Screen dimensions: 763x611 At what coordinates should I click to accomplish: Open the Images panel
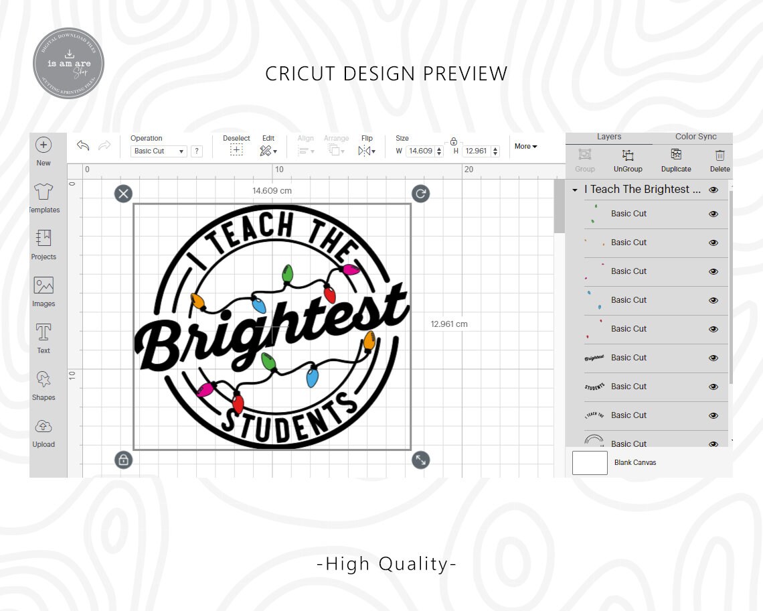click(44, 290)
